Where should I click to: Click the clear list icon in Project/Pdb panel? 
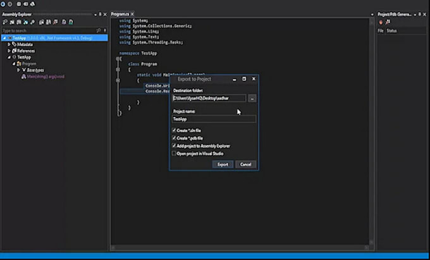tap(388, 22)
